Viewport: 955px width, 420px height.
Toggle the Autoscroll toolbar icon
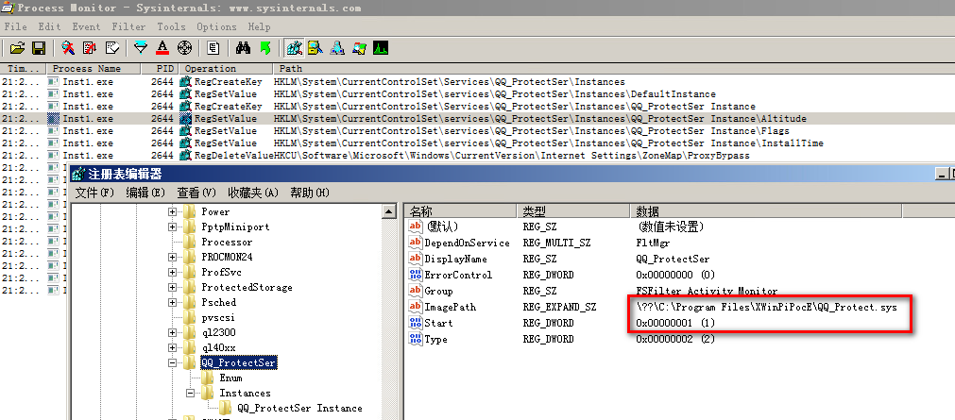point(90,48)
